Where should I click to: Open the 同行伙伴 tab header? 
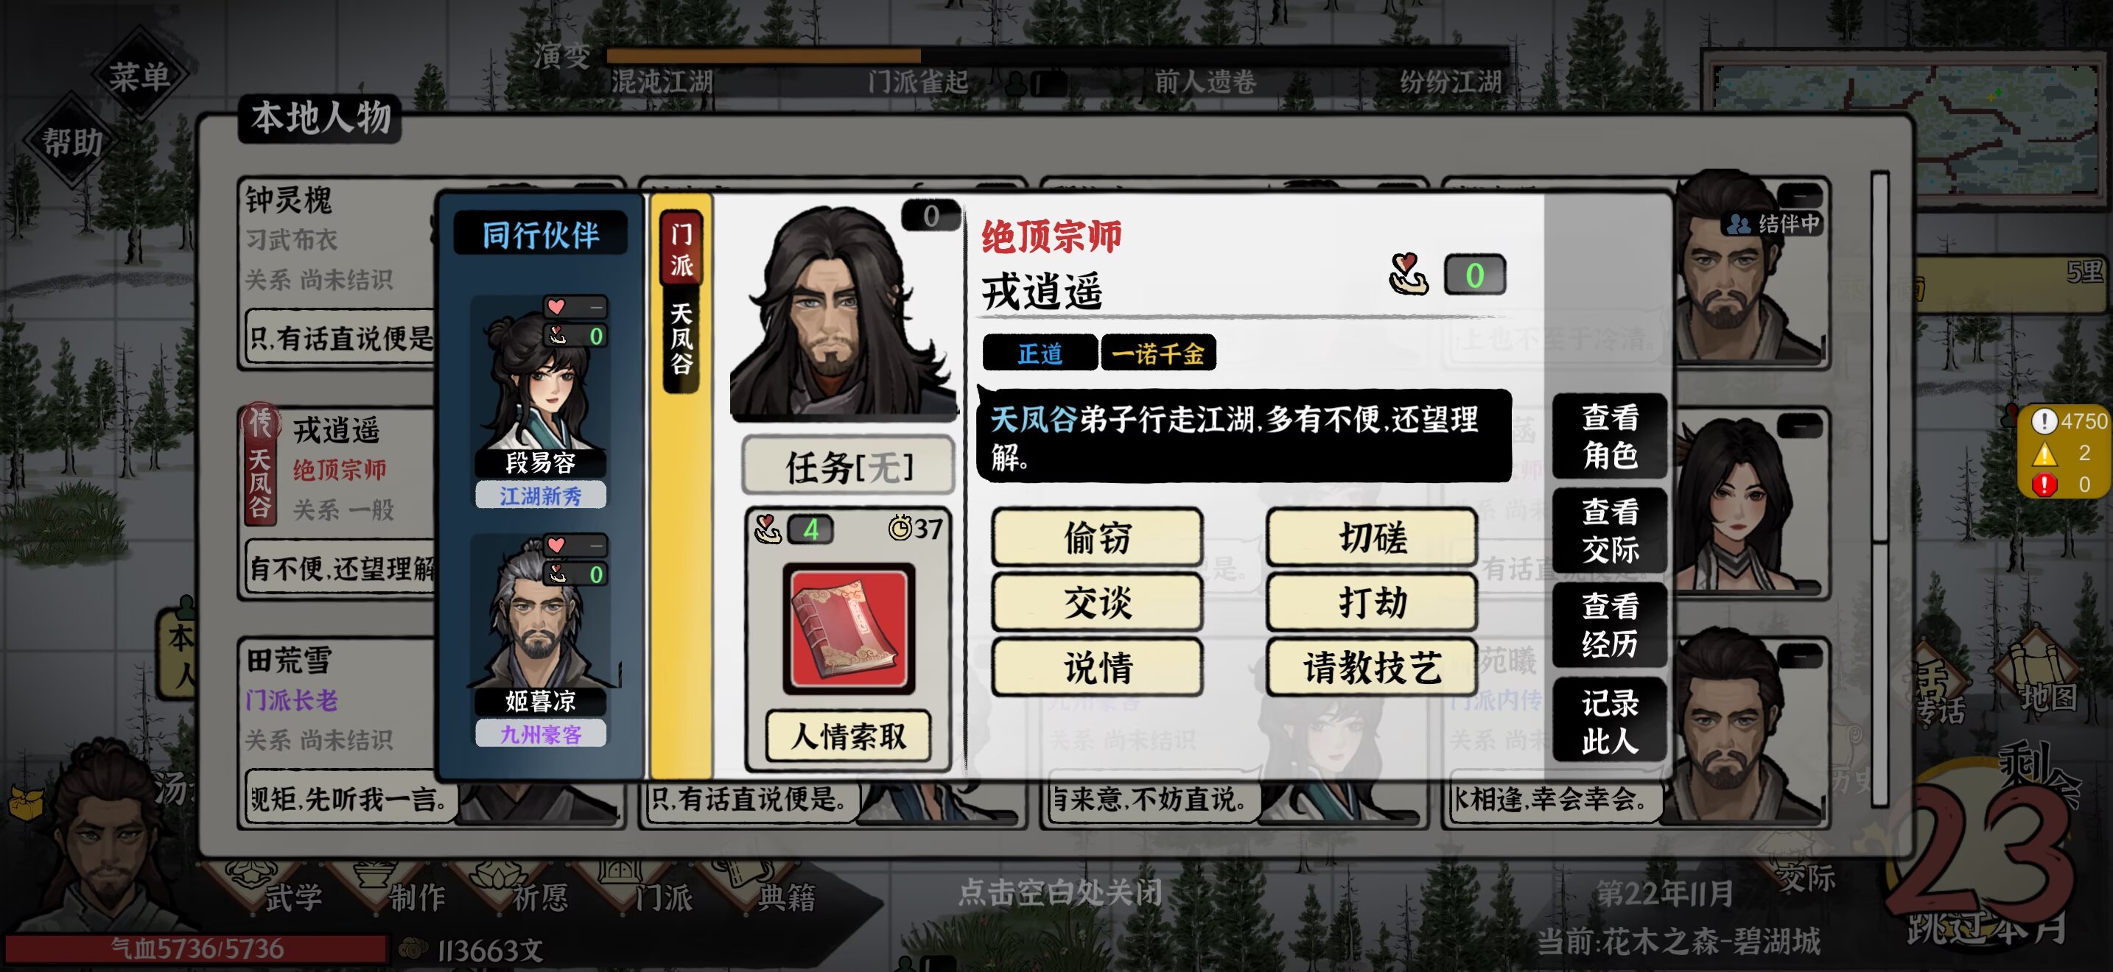(x=541, y=234)
